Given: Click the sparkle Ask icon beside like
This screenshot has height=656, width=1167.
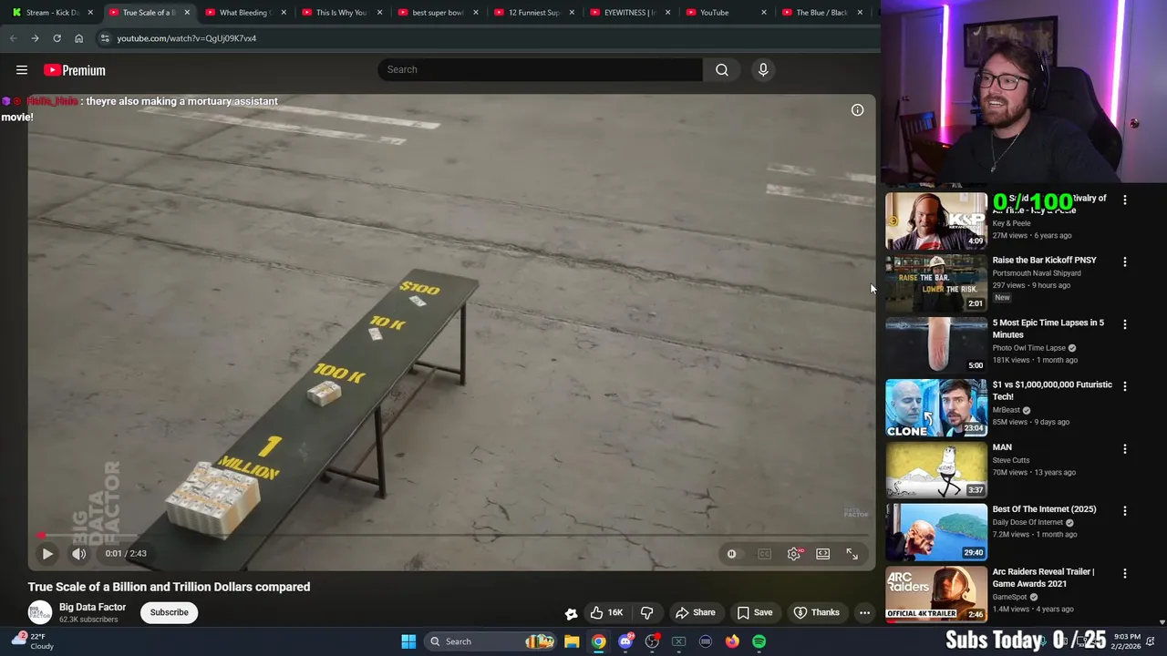Looking at the screenshot, I should tap(571, 613).
